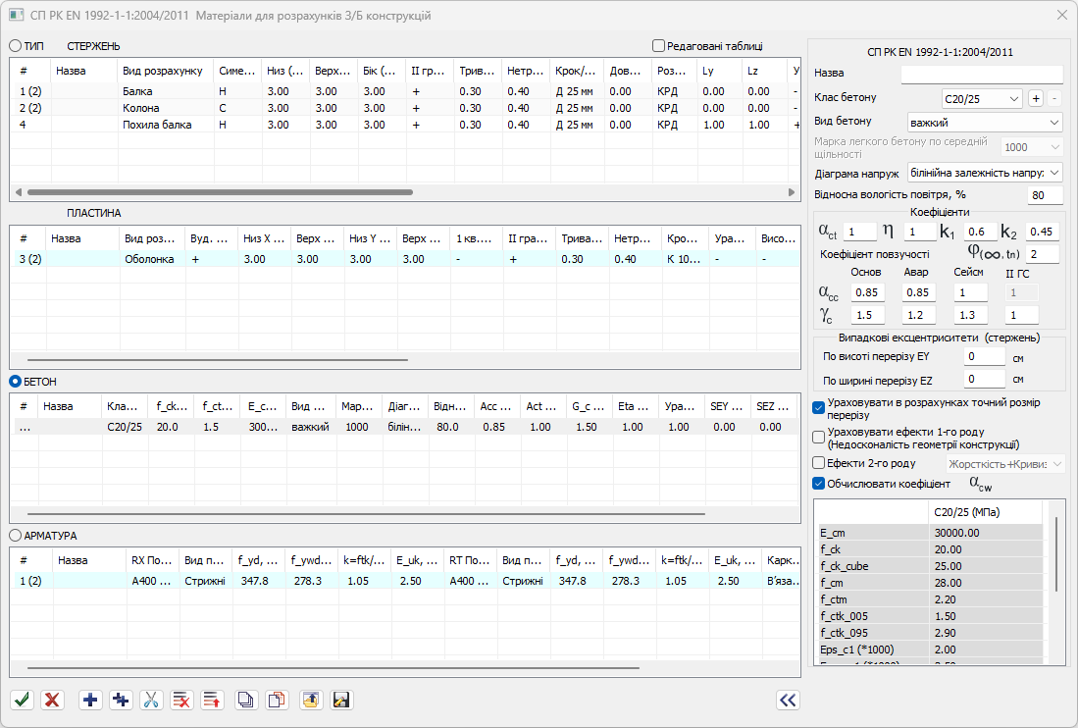The width and height of the screenshot is (1078, 728).
Task: Click the single blue plus add icon
Action: point(90,700)
